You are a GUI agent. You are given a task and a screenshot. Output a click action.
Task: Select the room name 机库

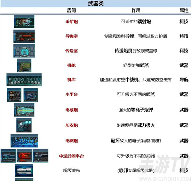(72, 80)
